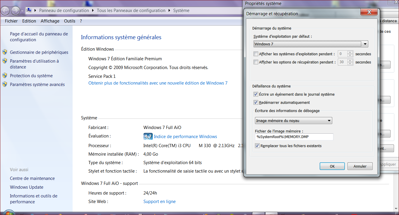Open Obtenir plus de fonctionnalités link
The image size is (399, 215).
tap(158, 83)
